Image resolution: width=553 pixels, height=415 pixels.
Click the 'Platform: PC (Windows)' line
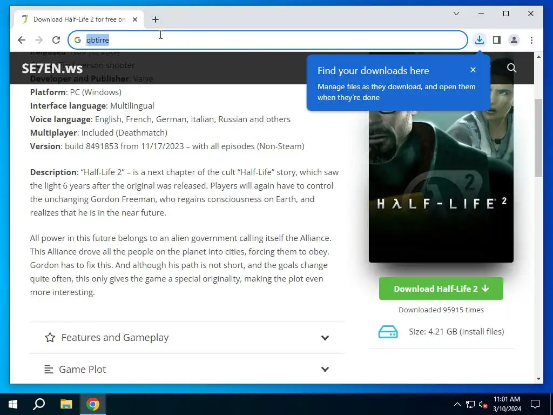(x=76, y=92)
